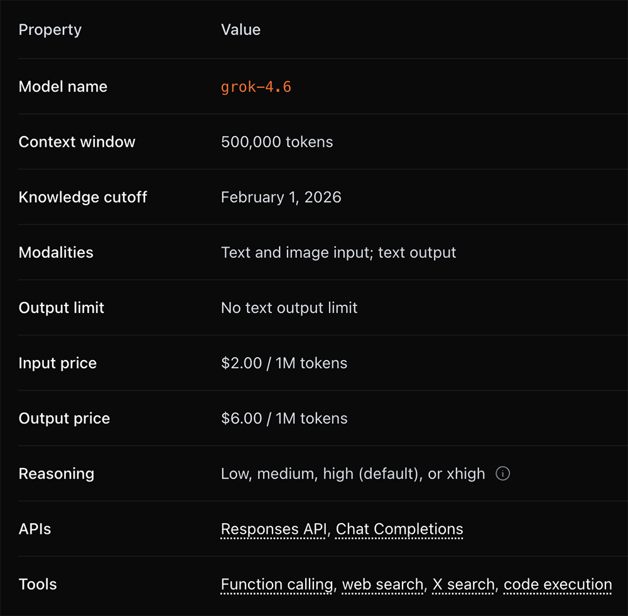The height and width of the screenshot is (616, 628).
Task: Select the grok-4.6 model name code
Action: pyautogui.click(x=256, y=87)
